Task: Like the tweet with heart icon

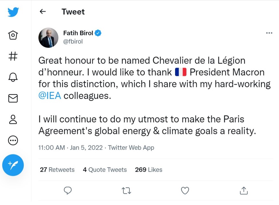Action: (x=185, y=190)
